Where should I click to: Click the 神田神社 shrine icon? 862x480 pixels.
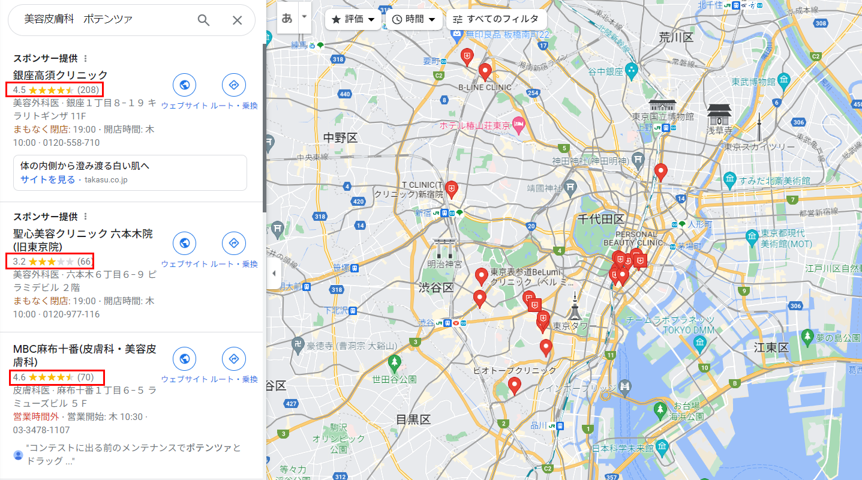[x=638, y=160]
